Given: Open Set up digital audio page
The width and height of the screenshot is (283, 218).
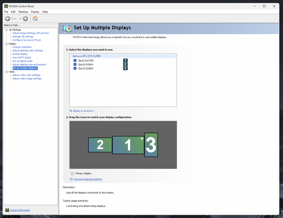Looking at the screenshot, I should tap(23, 61).
